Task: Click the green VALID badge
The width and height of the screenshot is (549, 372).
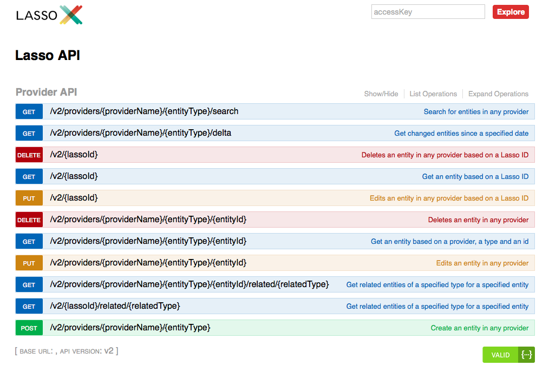Action: 500,355
